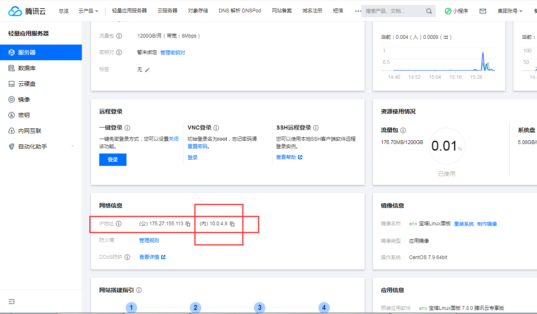537x314 pixels.
Task: Click the Tencent Cloud logo
Action: [27, 11]
